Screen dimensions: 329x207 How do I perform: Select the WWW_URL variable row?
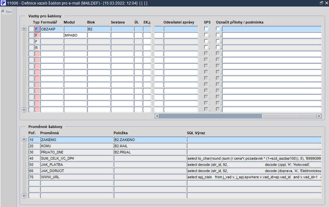click(x=76, y=177)
